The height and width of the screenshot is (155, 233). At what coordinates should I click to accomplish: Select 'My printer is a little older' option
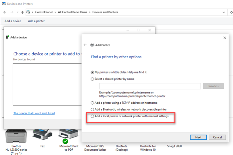point(93,72)
